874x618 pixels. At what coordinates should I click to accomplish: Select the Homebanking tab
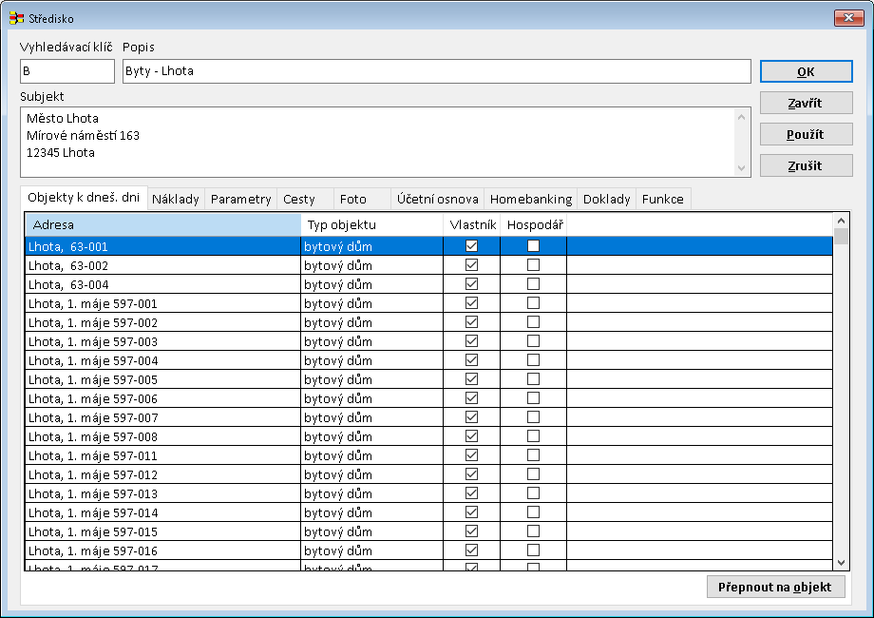point(530,200)
